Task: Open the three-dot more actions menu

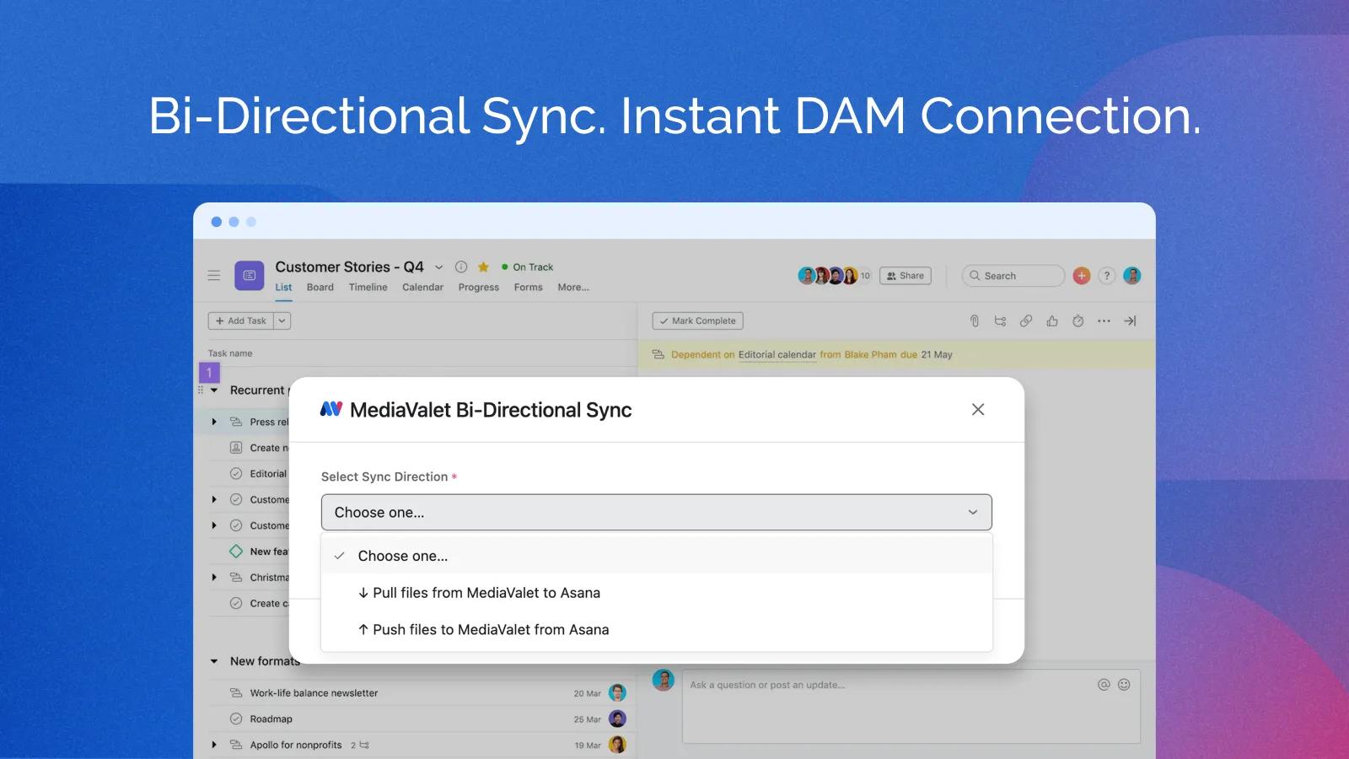Action: point(1104,320)
